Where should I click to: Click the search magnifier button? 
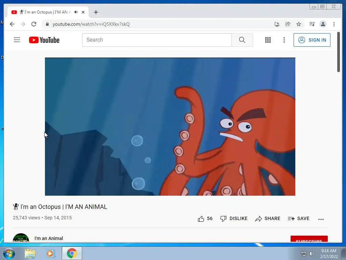tap(242, 40)
